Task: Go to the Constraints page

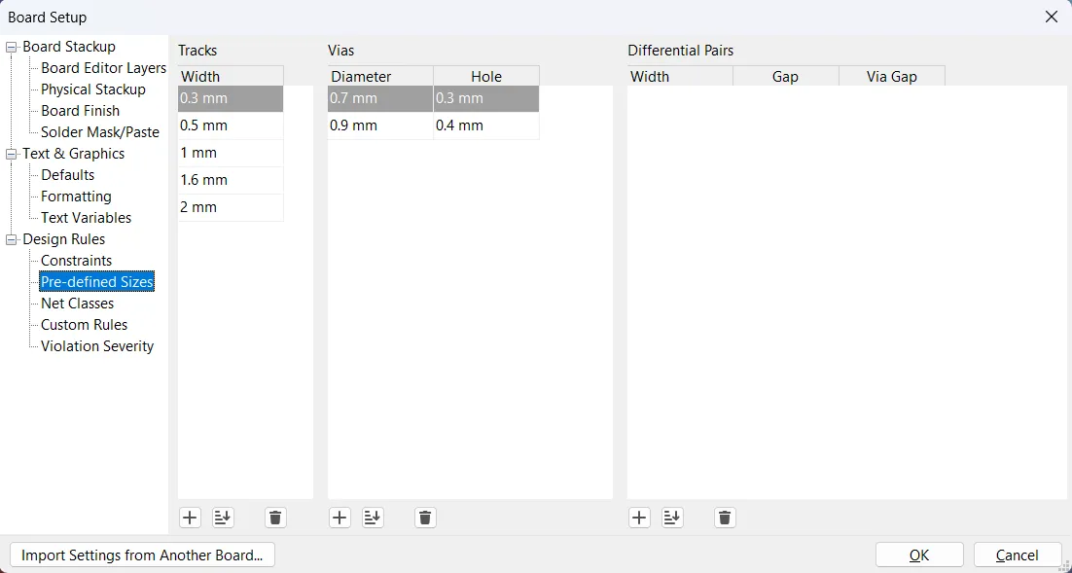Action: tap(76, 261)
